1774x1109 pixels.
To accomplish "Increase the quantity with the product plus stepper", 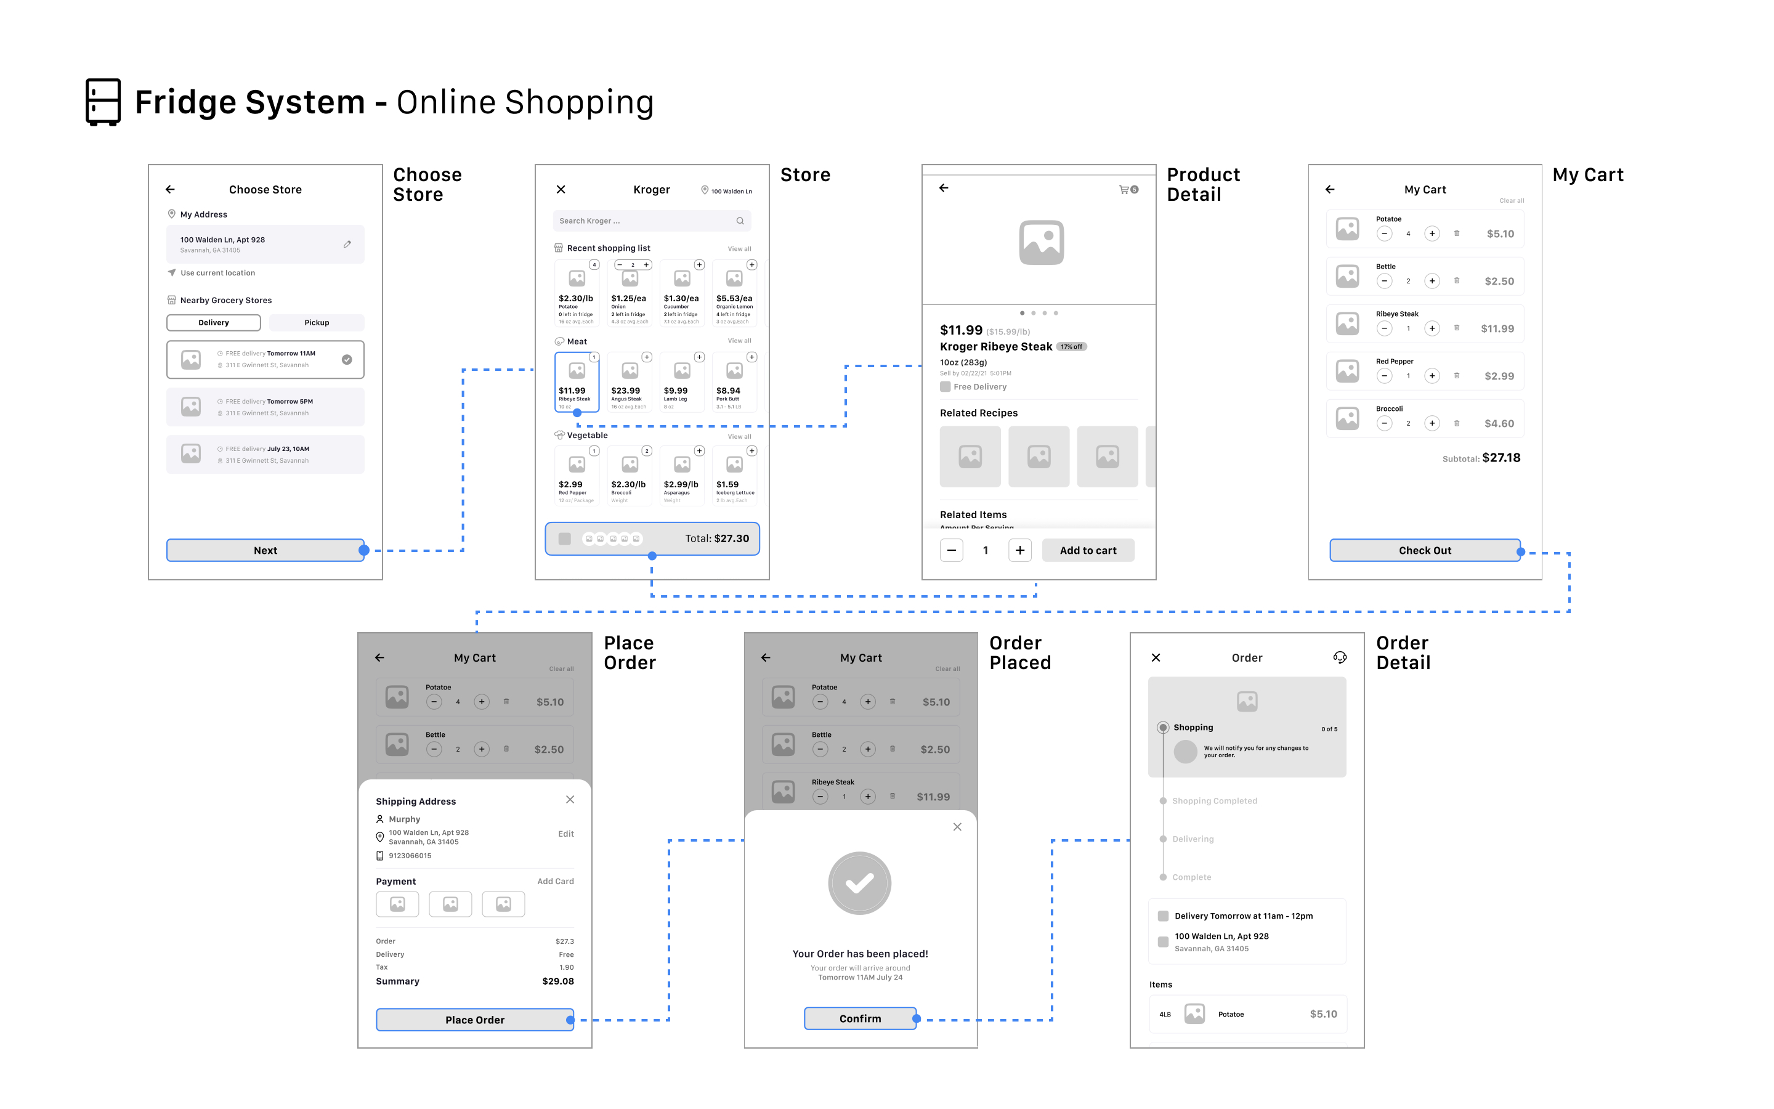I will [x=1019, y=550].
